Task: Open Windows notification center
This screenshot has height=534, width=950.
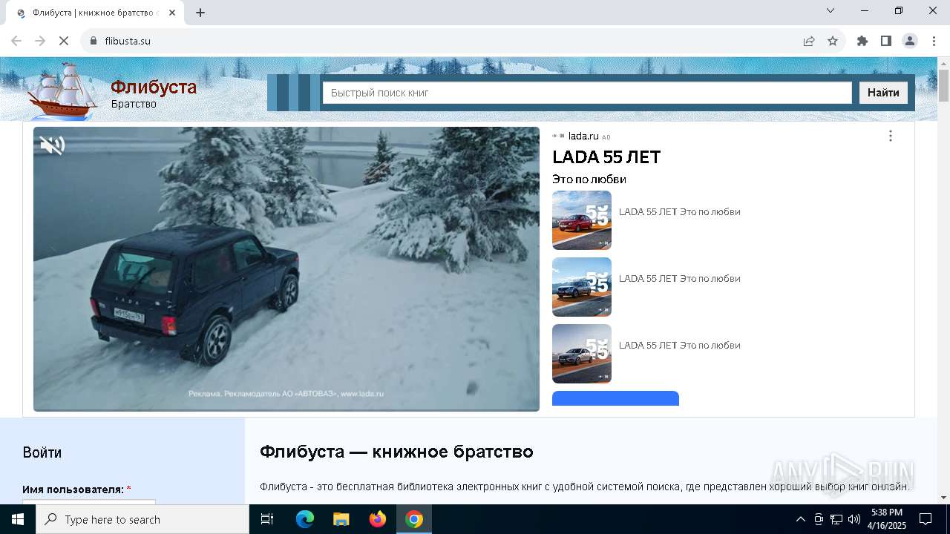Action: click(926, 519)
